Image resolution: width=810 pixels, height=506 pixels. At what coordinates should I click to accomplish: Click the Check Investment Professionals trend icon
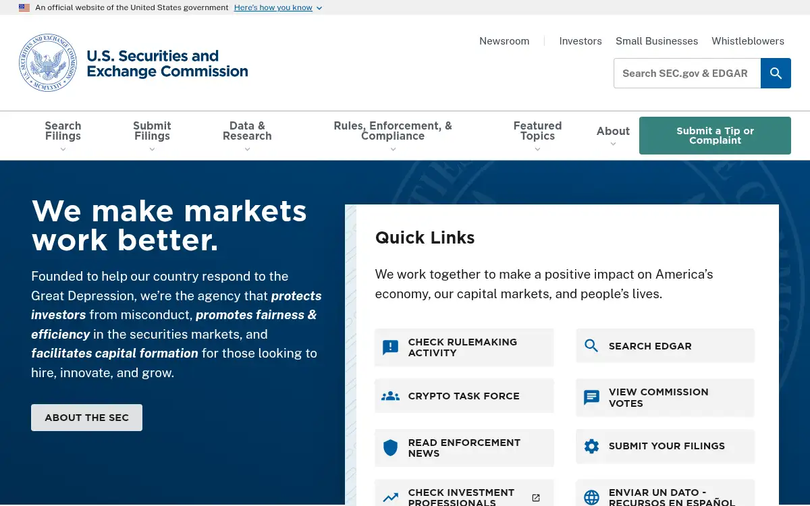pos(390,498)
